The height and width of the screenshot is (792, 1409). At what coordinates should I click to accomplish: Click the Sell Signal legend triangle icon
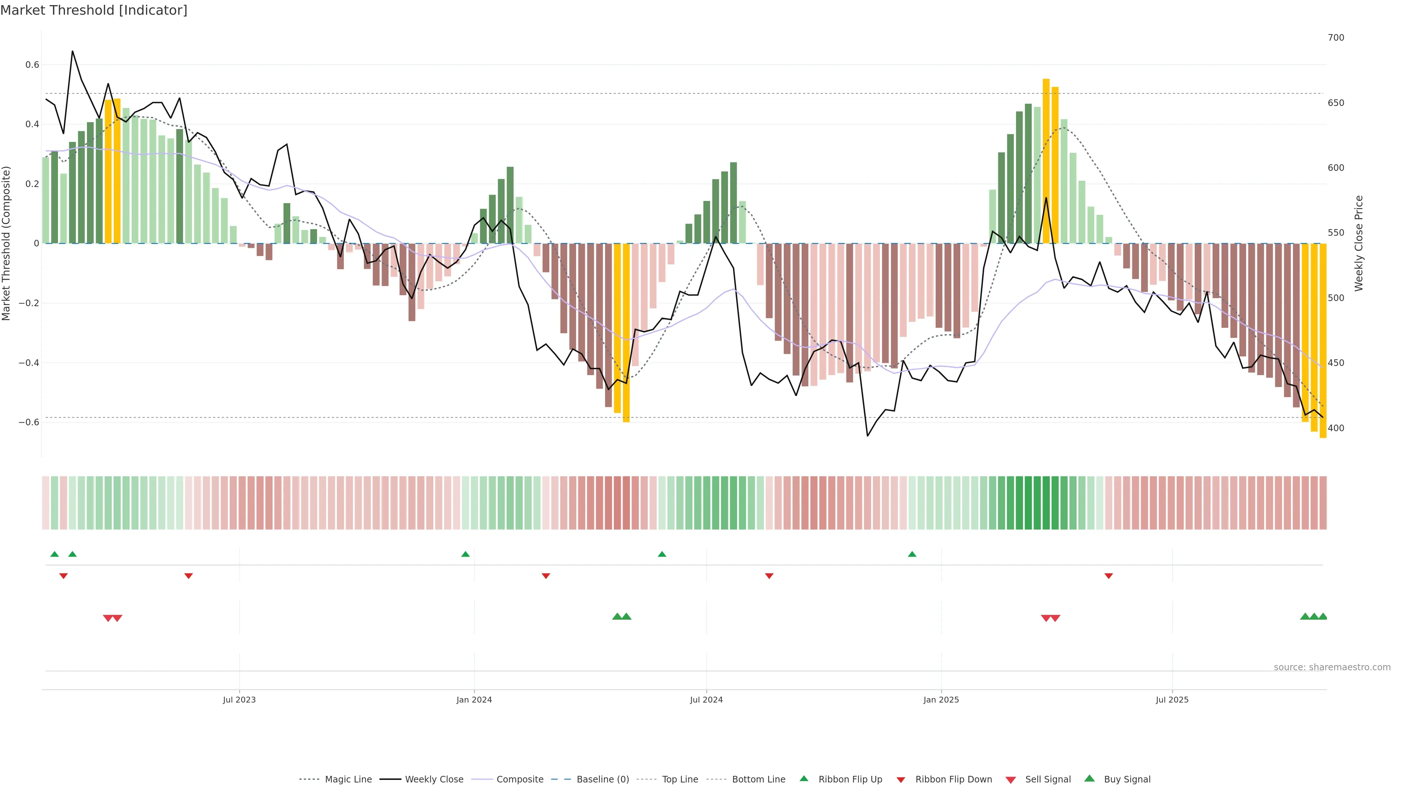click(1011, 780)
